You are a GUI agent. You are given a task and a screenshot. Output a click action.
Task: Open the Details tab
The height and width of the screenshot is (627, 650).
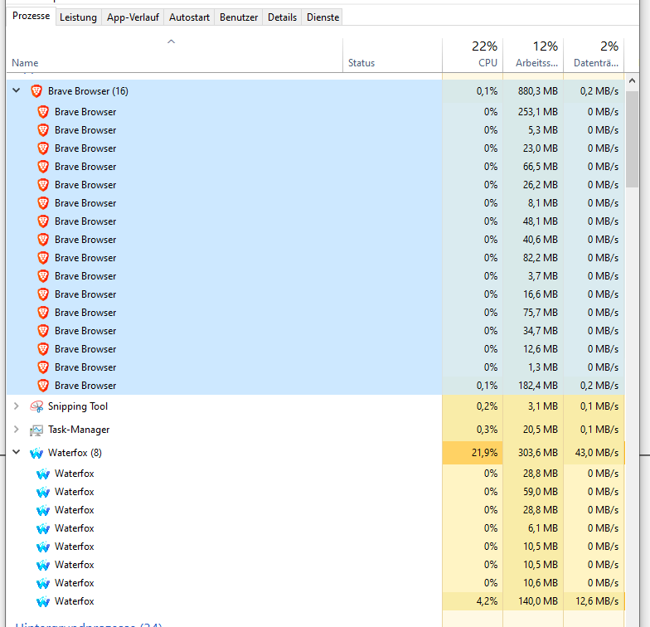click(x=282, y=17)
